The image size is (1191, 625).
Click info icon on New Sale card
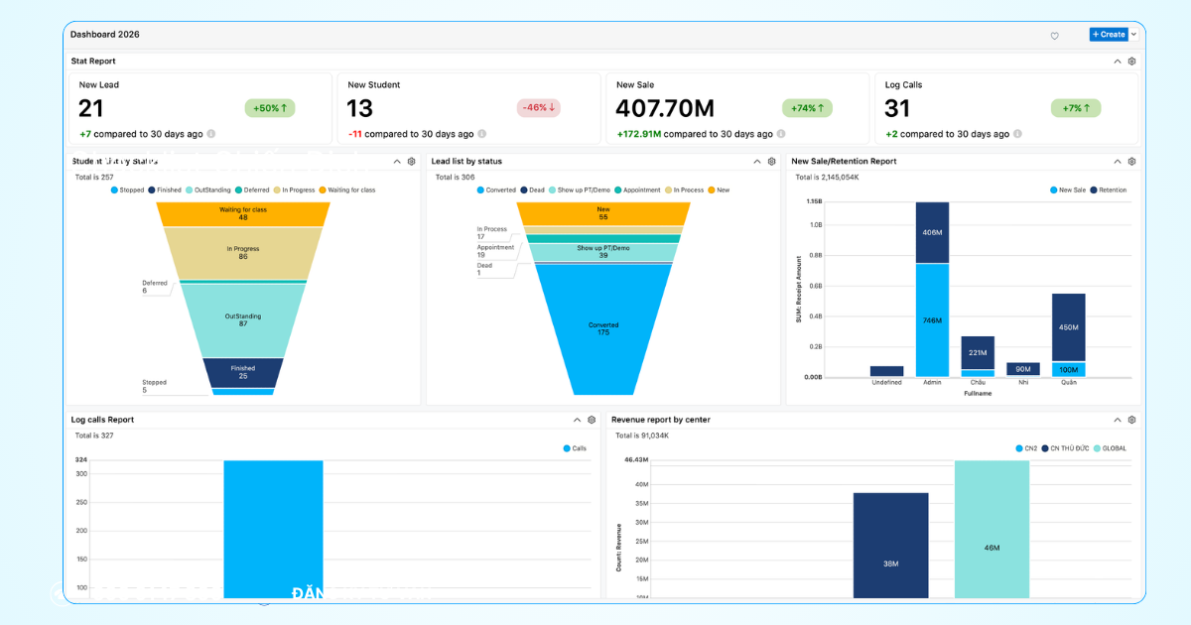[x=781, y=134]
